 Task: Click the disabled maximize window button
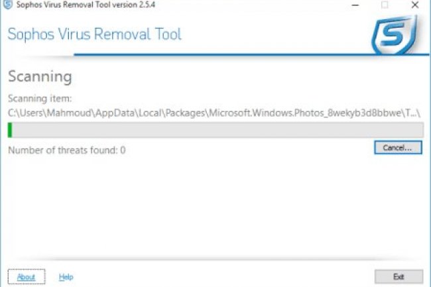pyautogui.click(x=385, y=5)
